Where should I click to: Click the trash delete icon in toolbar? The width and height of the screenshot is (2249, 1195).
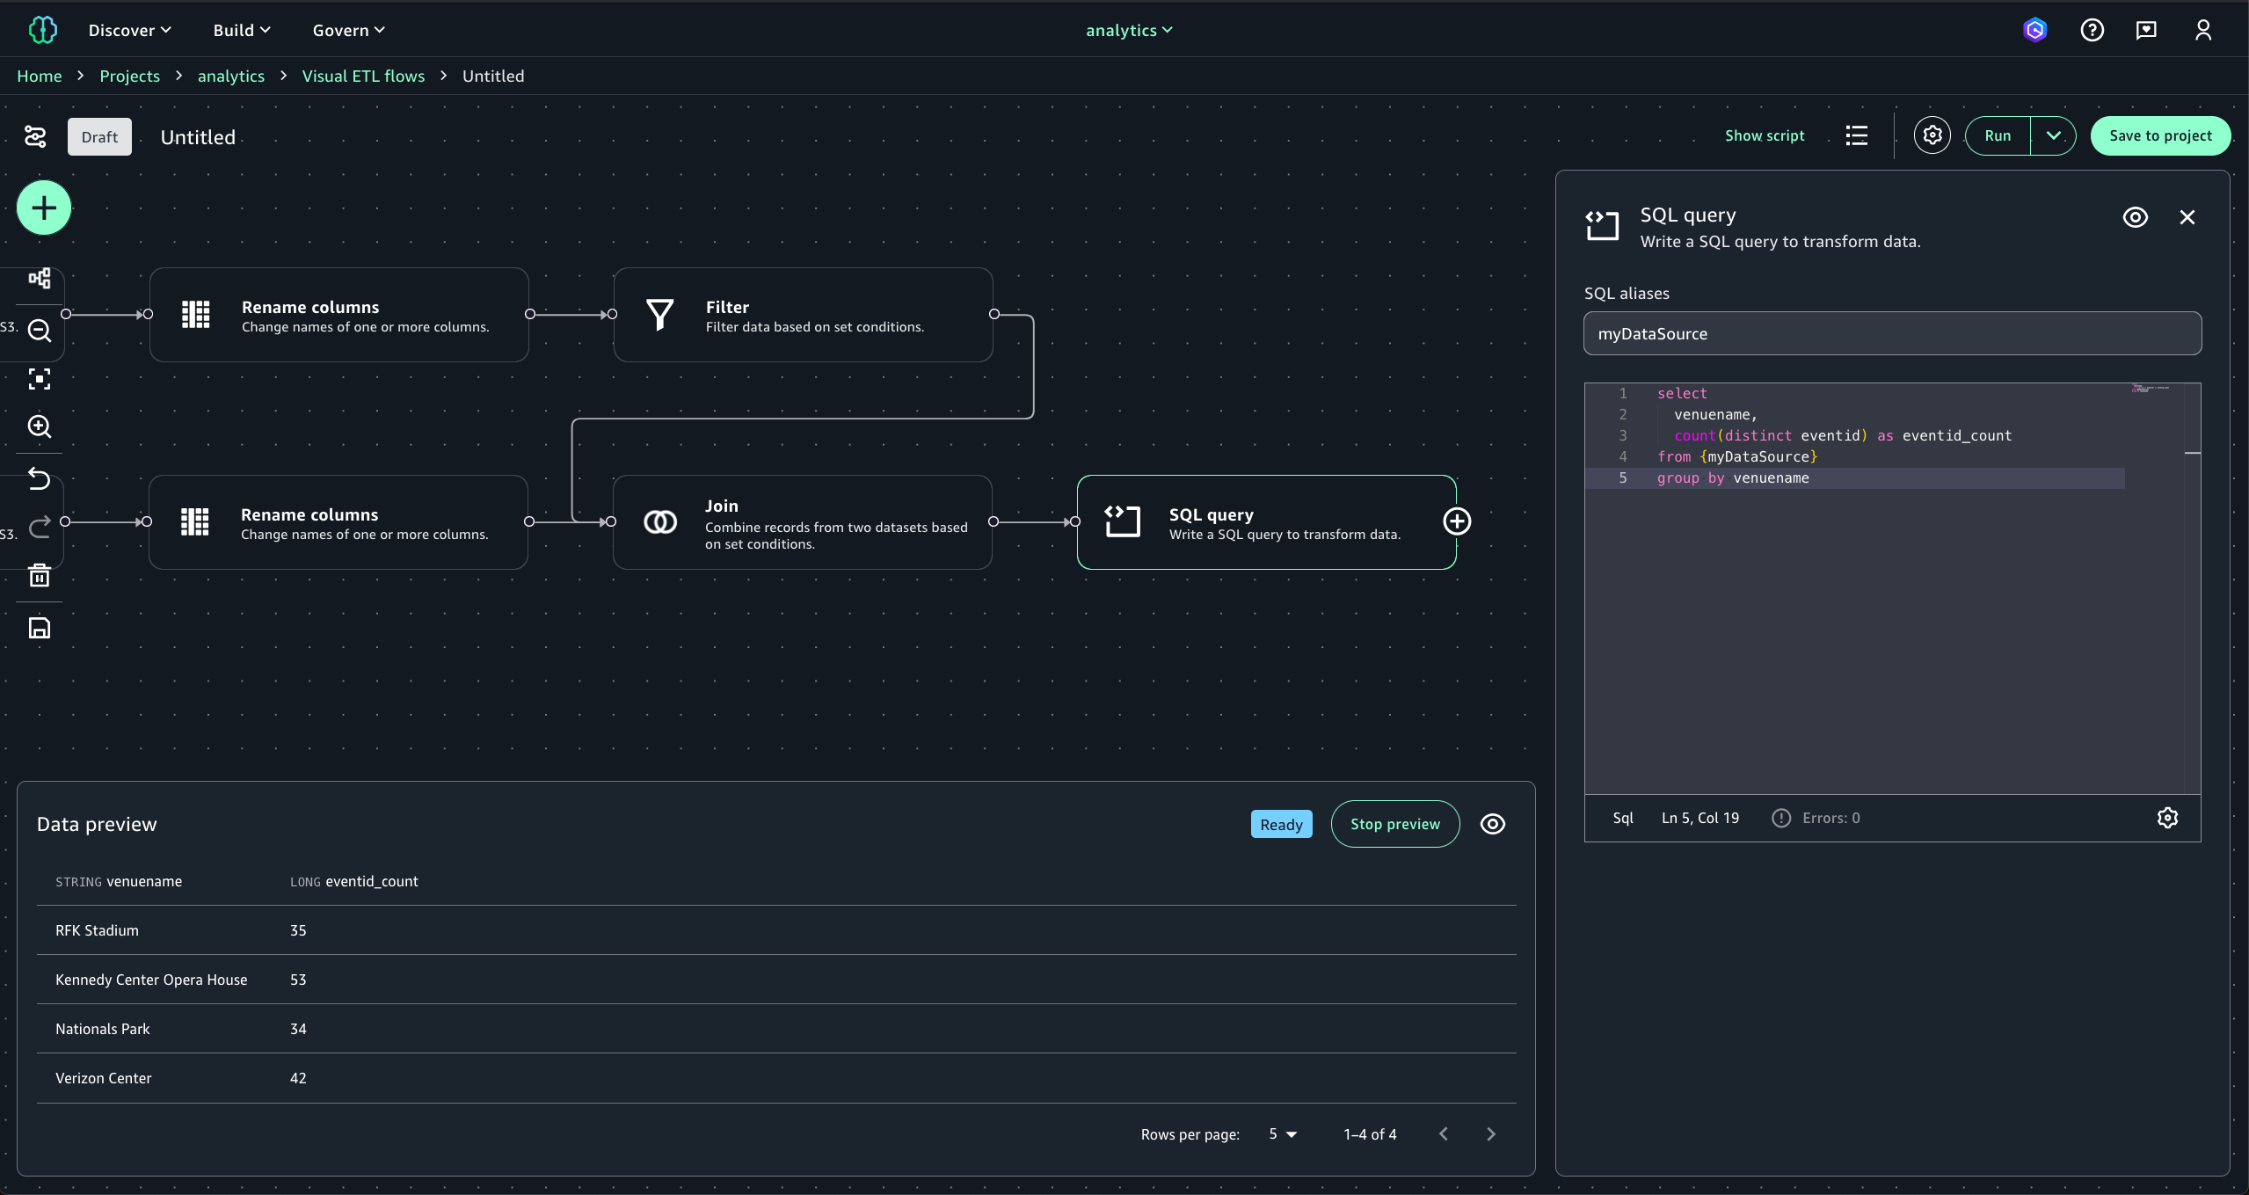pos(40,576)
